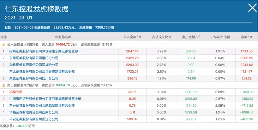Click the 营业部名称 column header
This screenshot has width=258, height=130.
pyautogui.click(x=63, y=37)
